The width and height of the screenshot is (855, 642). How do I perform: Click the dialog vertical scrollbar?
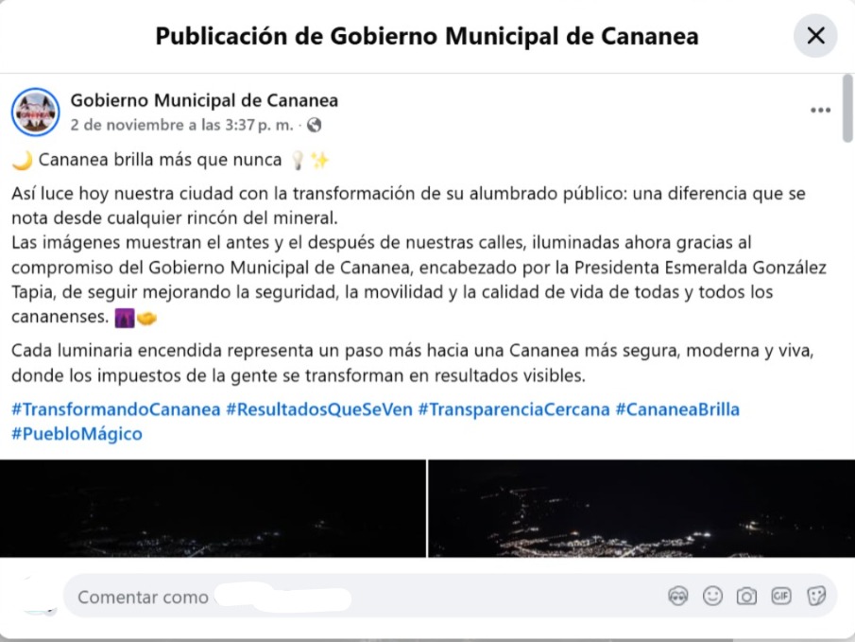[x=847, y=108]
